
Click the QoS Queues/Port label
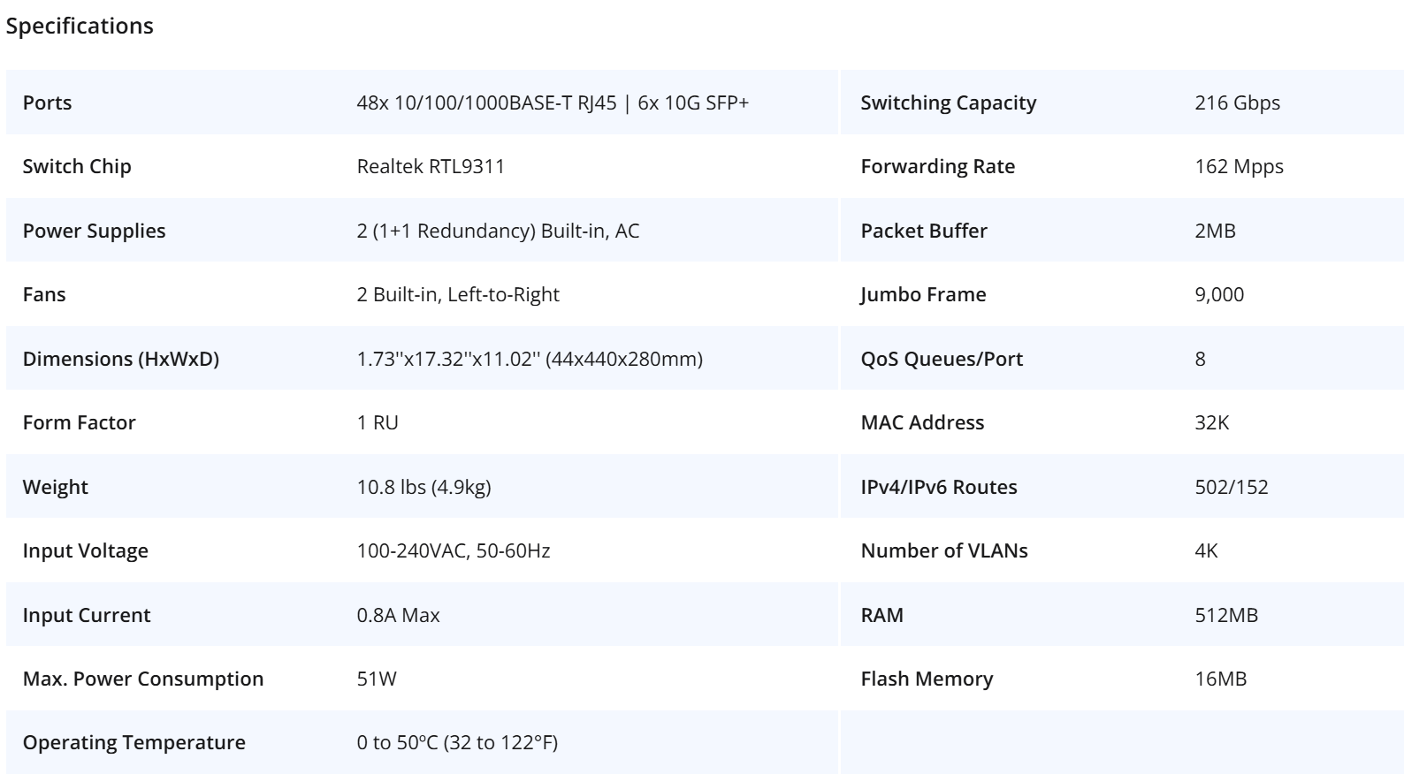coord(942,359)
